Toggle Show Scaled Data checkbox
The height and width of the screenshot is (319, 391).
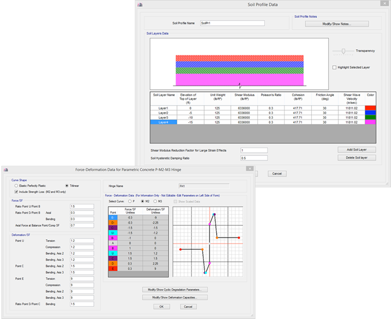(x=175, y=202)
